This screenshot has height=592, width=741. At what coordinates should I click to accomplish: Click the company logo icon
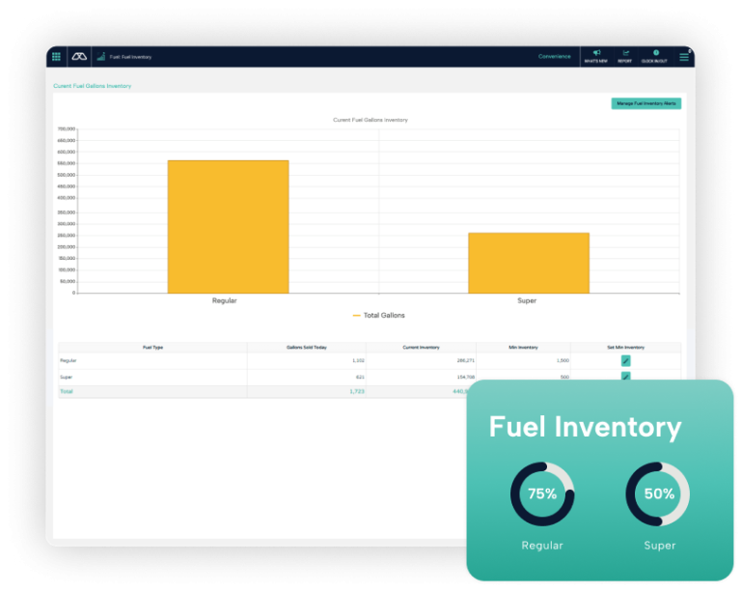(79, 57)
